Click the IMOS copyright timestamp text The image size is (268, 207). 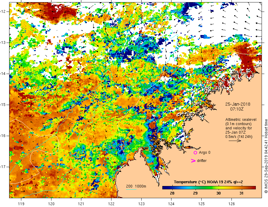tap(266, 156)
